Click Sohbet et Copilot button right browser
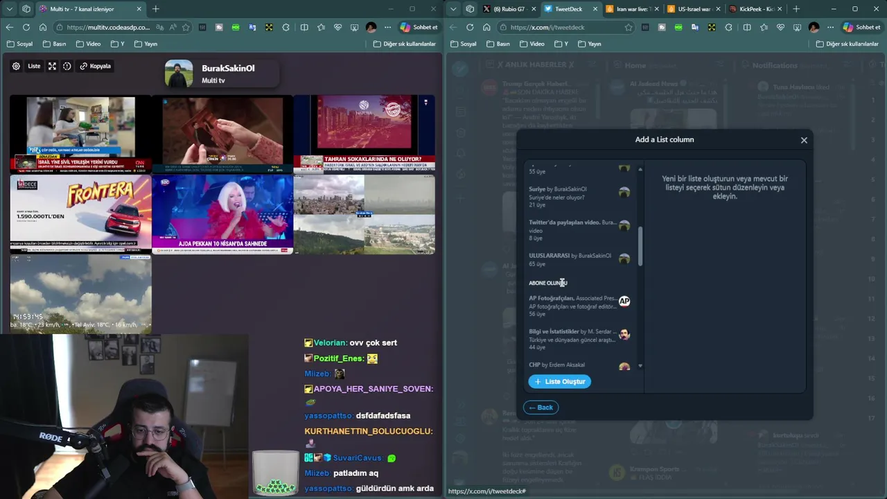Screen dimensions: 887x499 [x=862, y=27]
